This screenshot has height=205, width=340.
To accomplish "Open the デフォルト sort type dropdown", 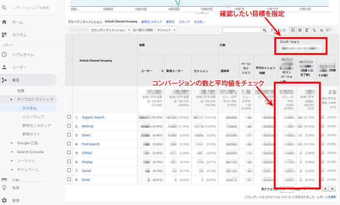I will [x=166, y=30].
